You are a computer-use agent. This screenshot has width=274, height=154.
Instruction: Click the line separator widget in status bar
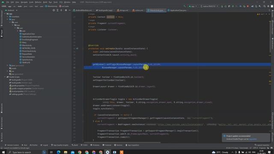250,148
